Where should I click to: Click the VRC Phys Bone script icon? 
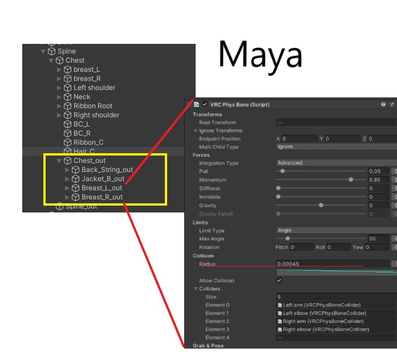196,104
